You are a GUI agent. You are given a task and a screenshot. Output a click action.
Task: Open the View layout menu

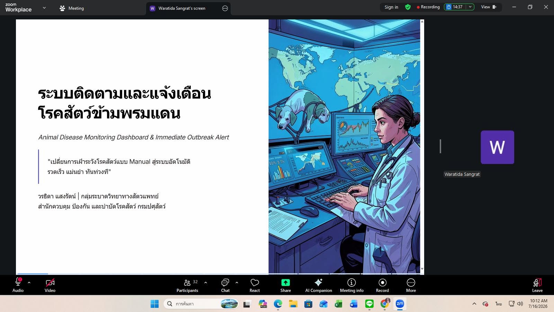pyautogui.click(x=489, y=7)
